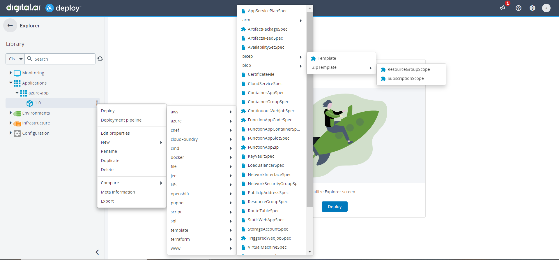Click the FunctionAppZip puzzle icon
This screenshot has width=559, height=260.
(244, 147)
